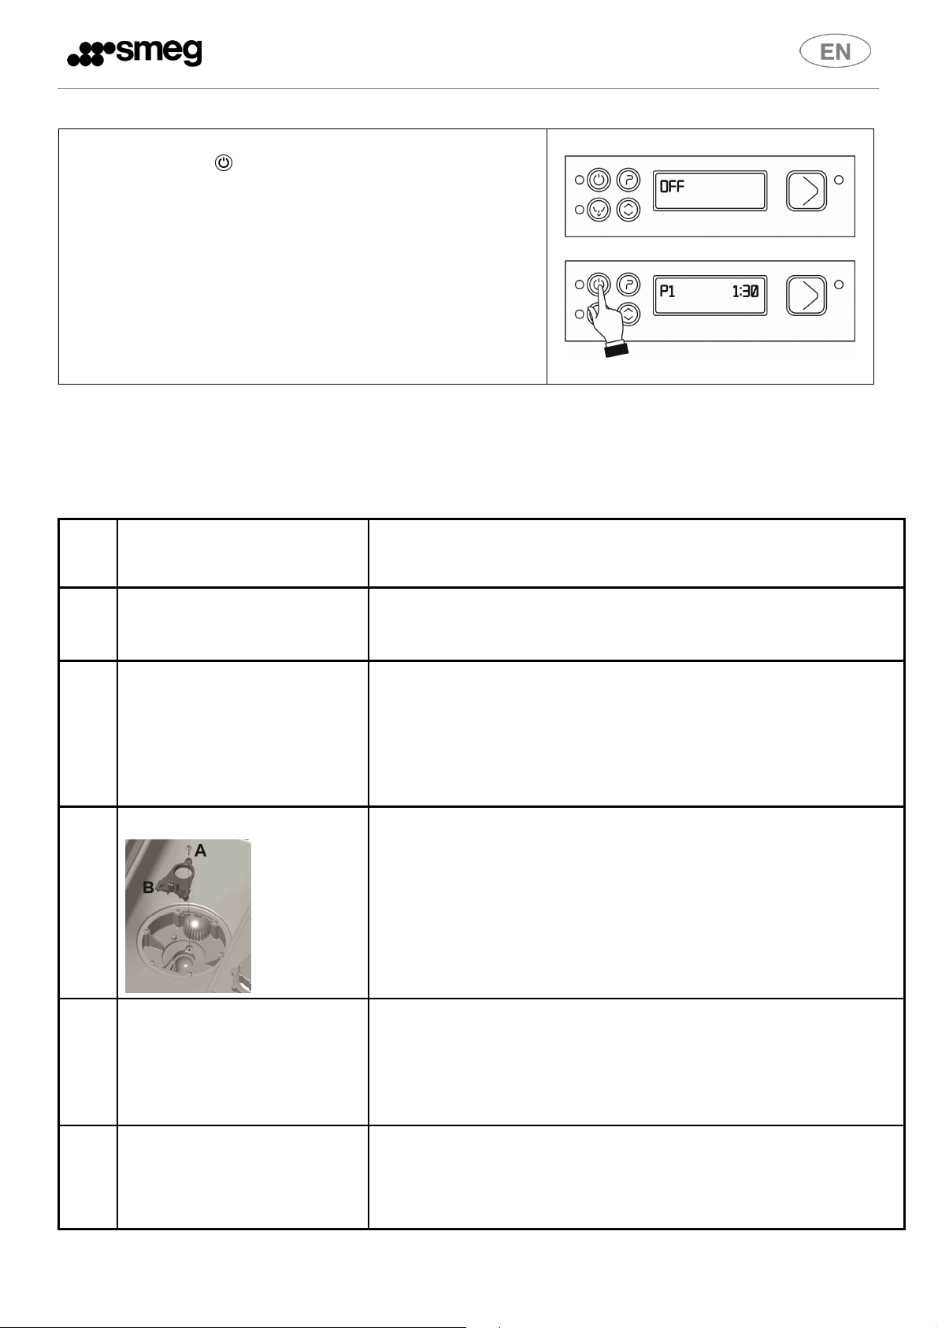Click the up/down arrows button on the P1 panel
This screenshot has height=1328, width=938.
[628, 314]
